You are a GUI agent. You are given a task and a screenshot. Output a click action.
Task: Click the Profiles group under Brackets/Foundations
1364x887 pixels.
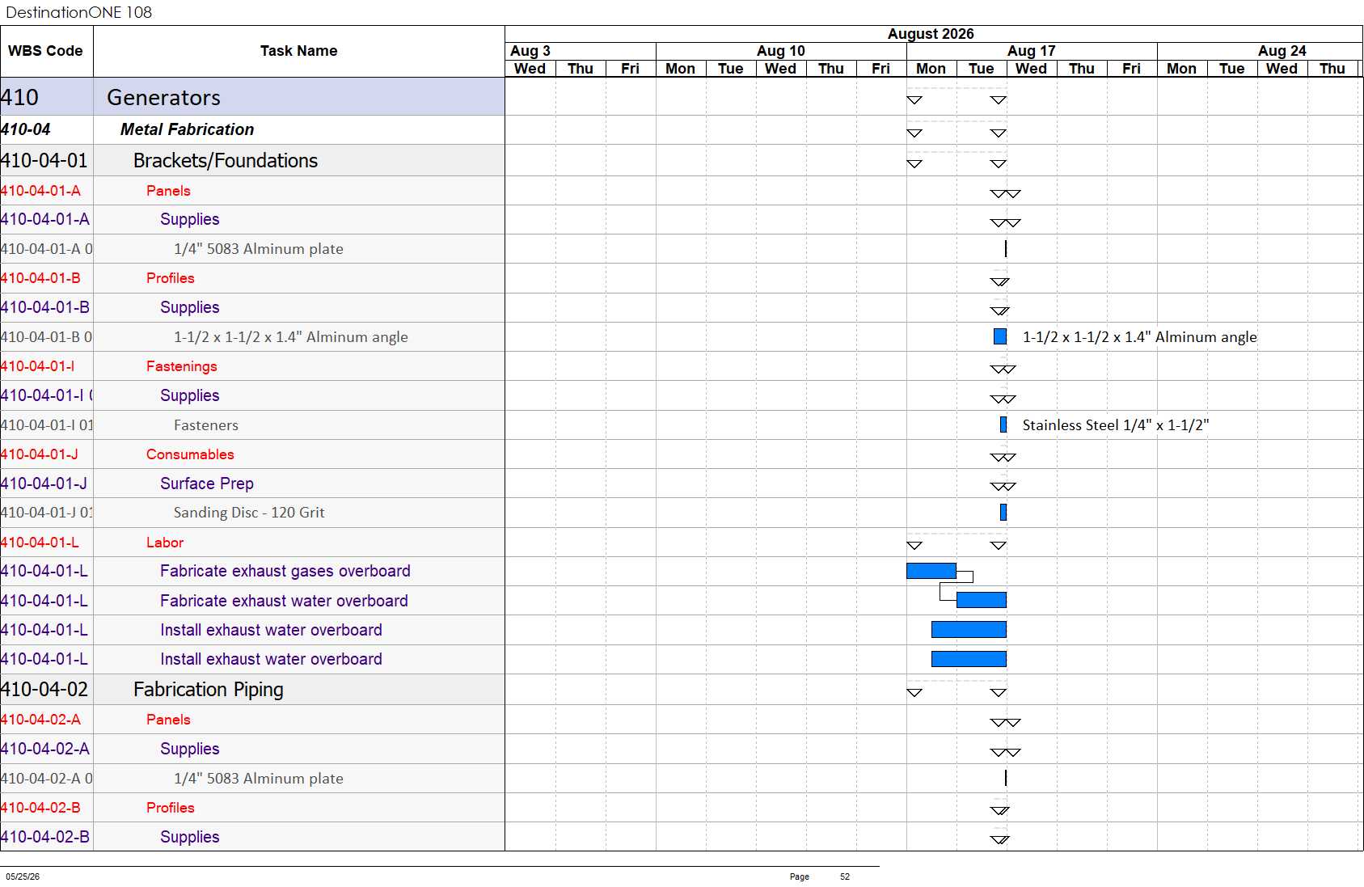click(171, 278)
